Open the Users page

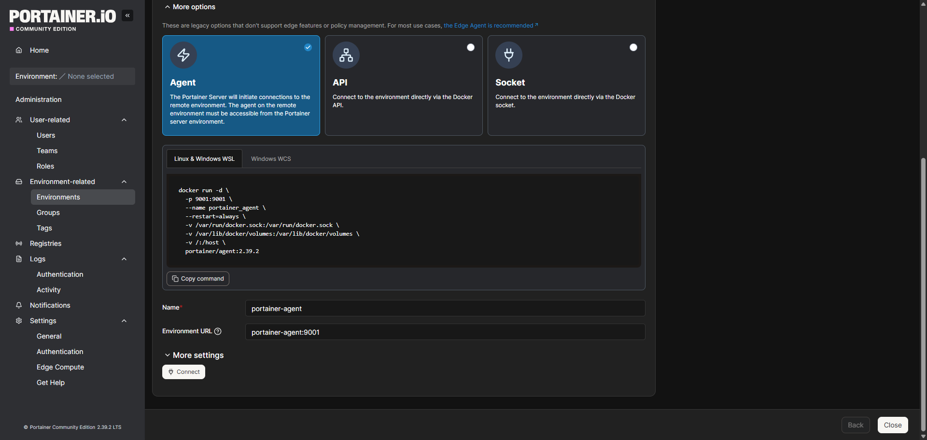[x=46, y=135]
